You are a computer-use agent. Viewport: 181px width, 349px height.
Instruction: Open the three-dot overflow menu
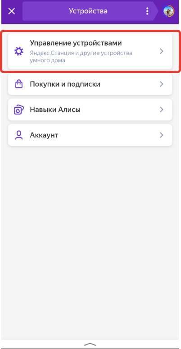[147, 11]
